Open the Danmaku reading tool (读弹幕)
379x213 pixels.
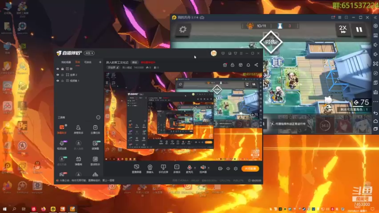(95, 145)
